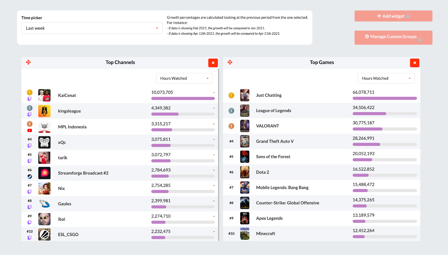
Task: Open the Time picker dropdown showing Last week
Action: (x=92, y=28)
